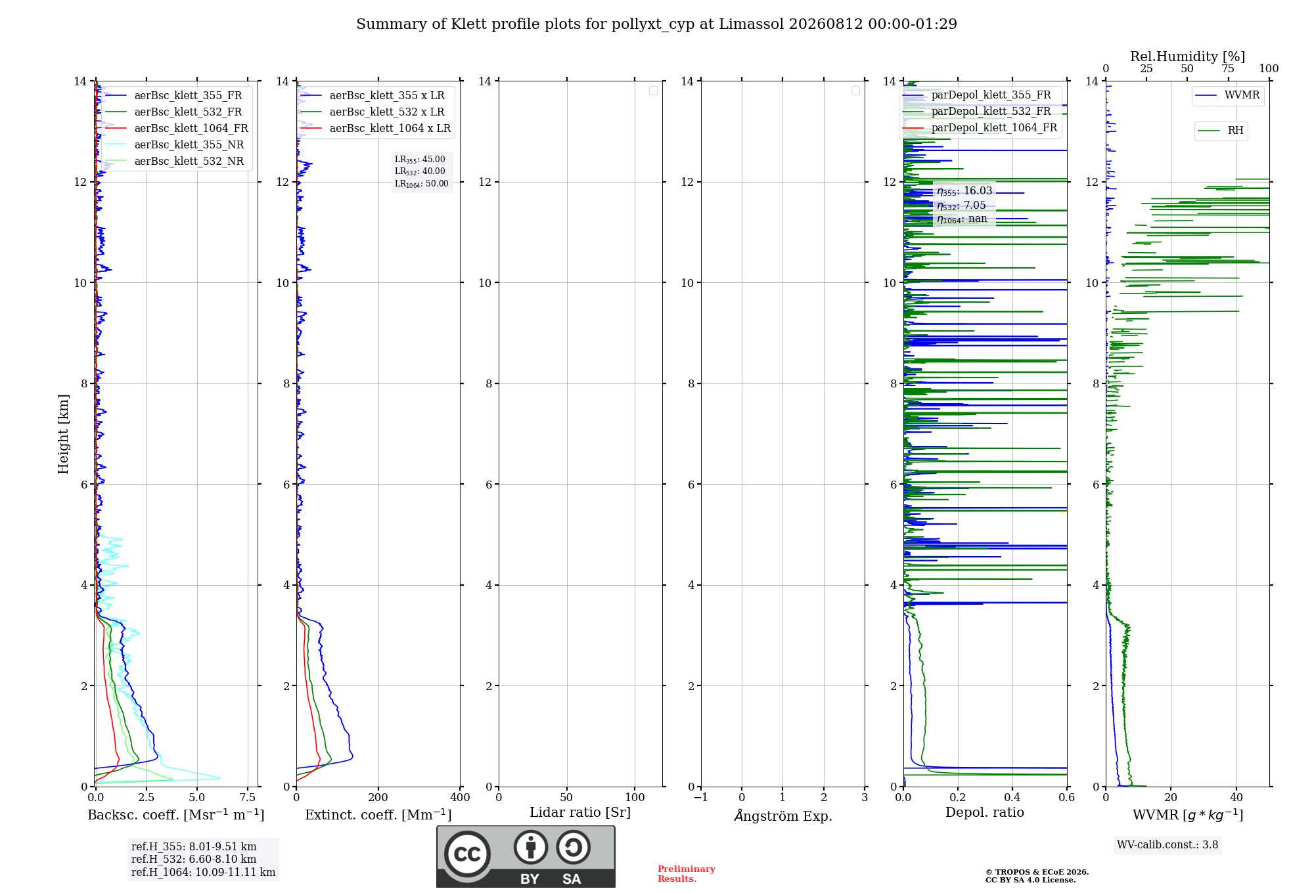Click the light green aerBsc_klett_532_NR legend line

tap(116, 162)
